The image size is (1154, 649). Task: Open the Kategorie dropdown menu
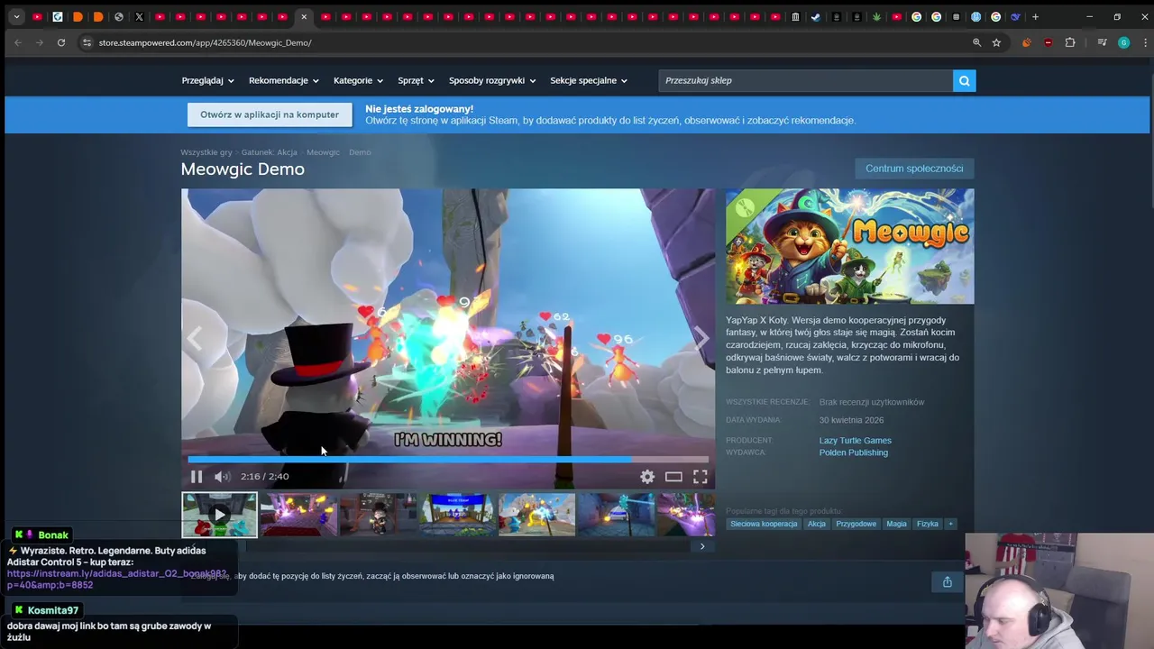(358, 80)
